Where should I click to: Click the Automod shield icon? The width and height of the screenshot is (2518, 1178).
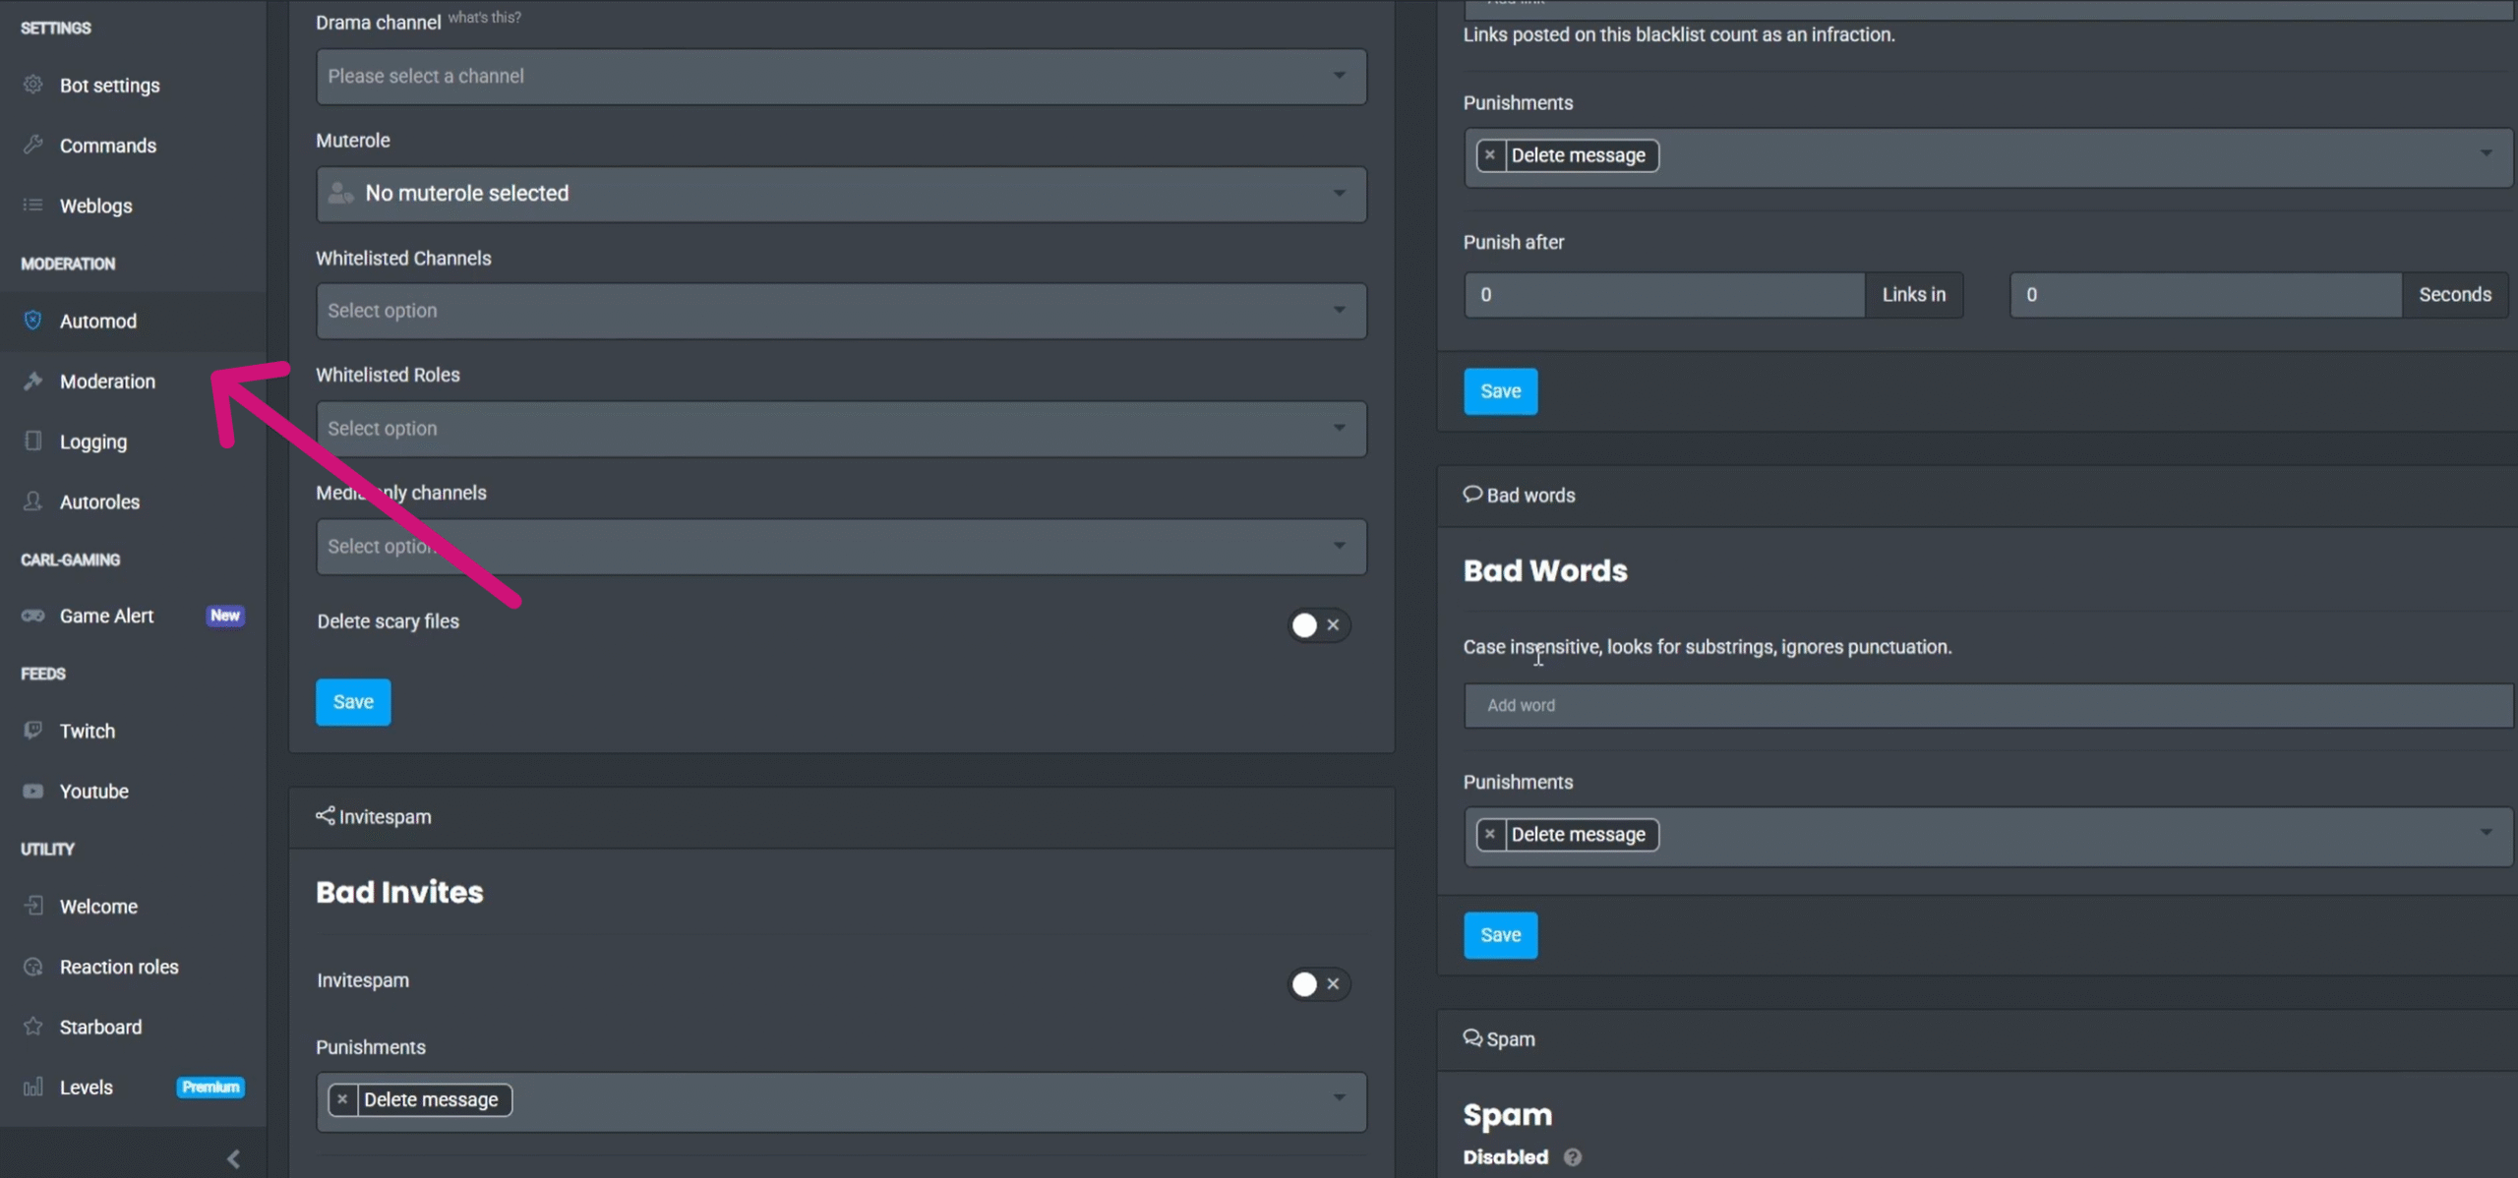coord(32,320)
